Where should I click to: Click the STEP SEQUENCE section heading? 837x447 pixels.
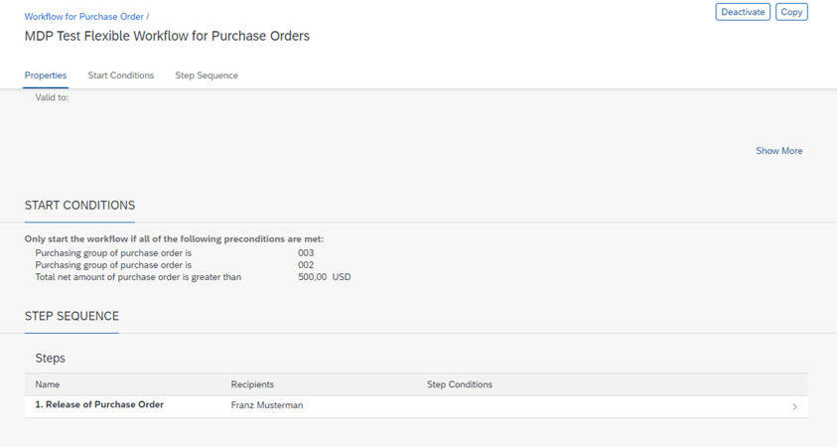pyautogui.click(x=71, y=316)
